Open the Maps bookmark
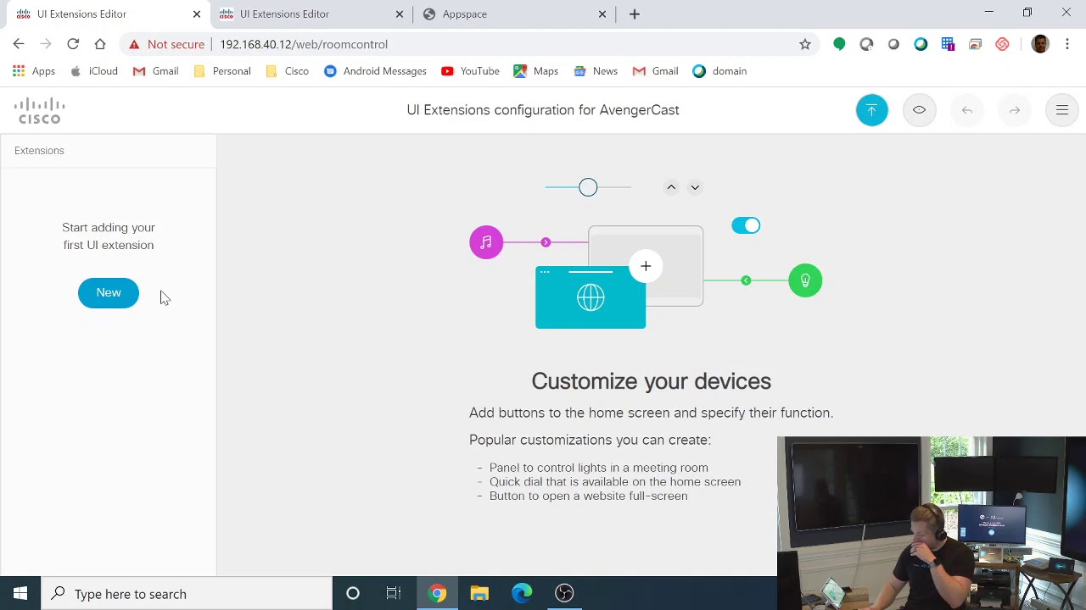 click(536, 71)
